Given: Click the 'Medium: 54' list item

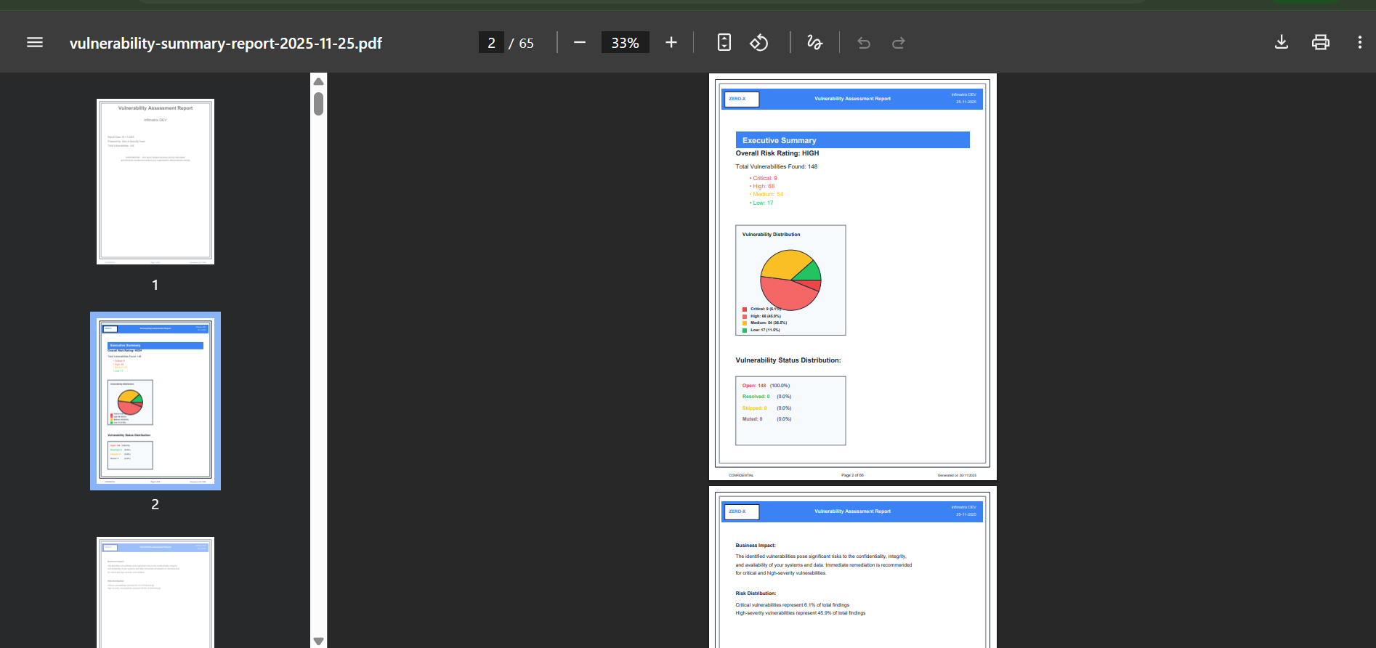Looking at the screenshot, I should click(766, 194).
